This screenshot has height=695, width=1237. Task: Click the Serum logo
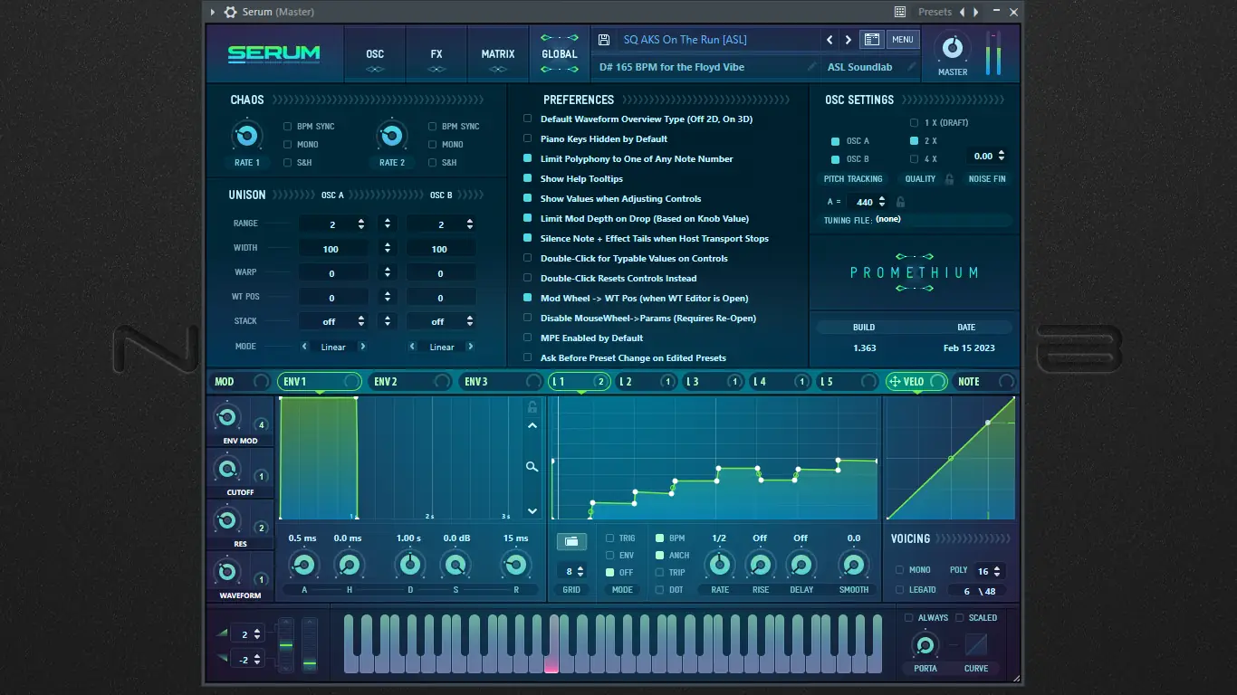[x=273, y=54]
